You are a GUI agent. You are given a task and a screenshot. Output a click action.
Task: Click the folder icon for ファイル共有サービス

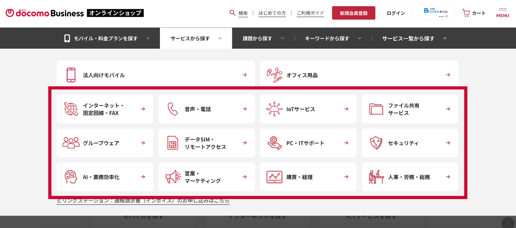[x=376, y=109]
